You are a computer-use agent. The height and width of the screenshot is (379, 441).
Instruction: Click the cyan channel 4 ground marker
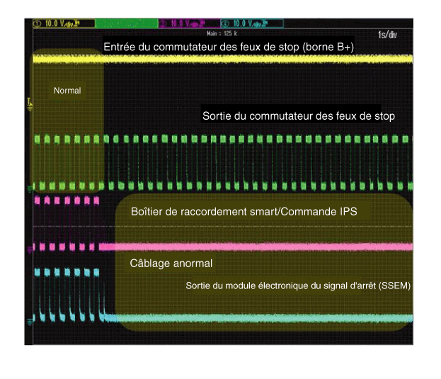(x=30, y=322)
